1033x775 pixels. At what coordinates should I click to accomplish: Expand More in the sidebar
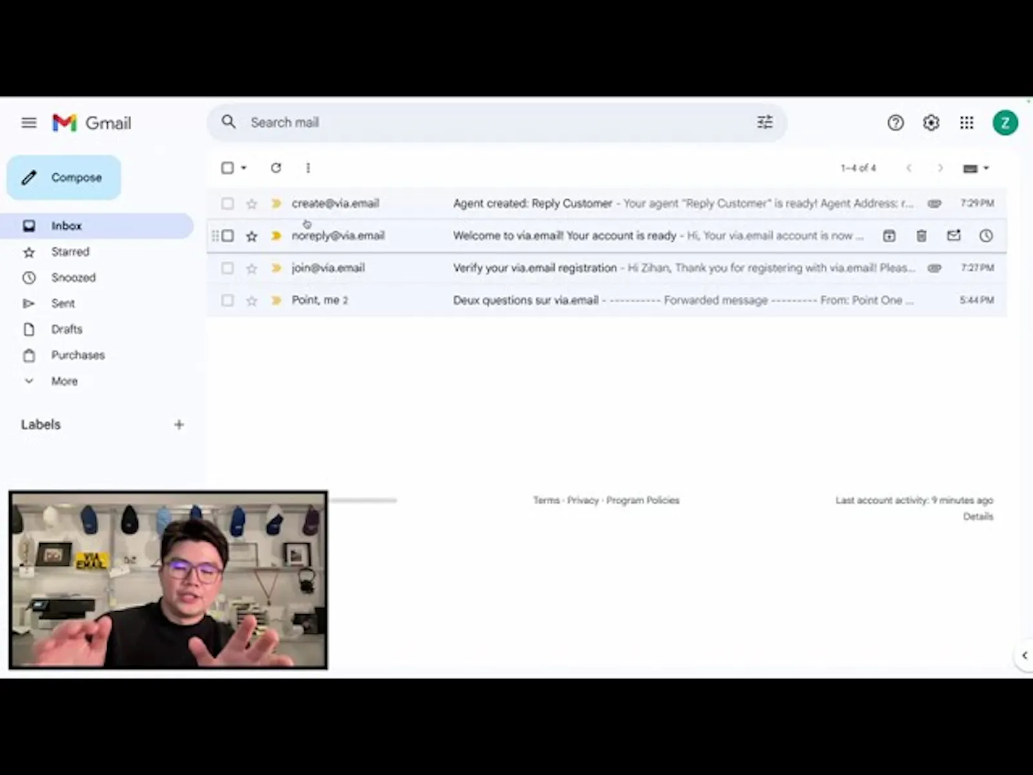(x=65, y=381)
